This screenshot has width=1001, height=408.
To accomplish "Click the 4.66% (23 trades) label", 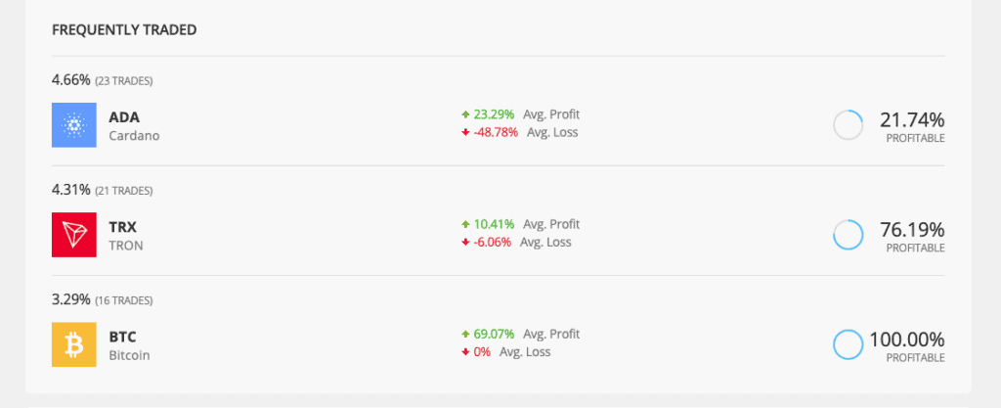I will click(102, 79).
